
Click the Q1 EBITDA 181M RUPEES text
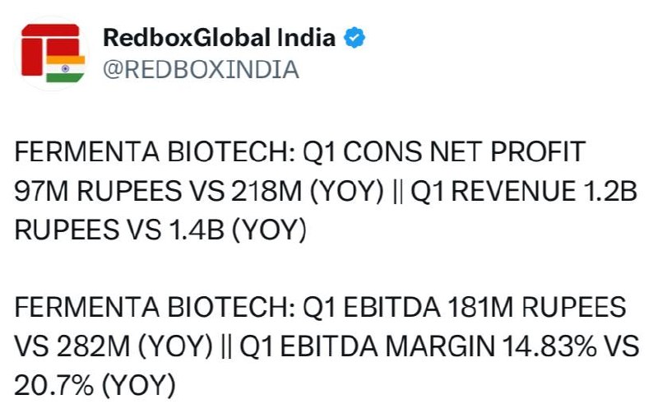pyautogui.click(x=464, y=307)
